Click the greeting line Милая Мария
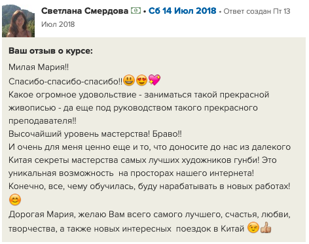309x244 pixels. [39, 67]
